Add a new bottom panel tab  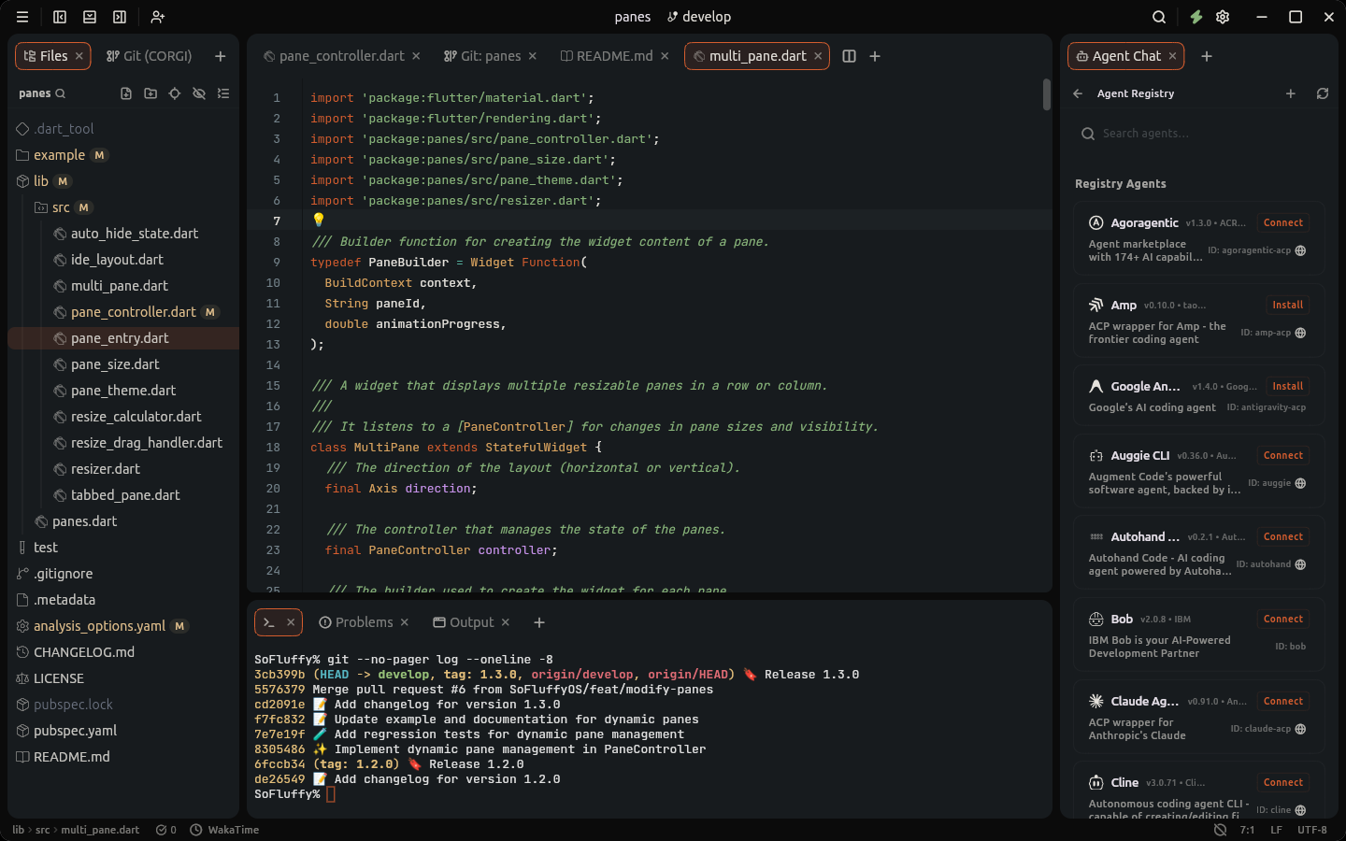539,622
